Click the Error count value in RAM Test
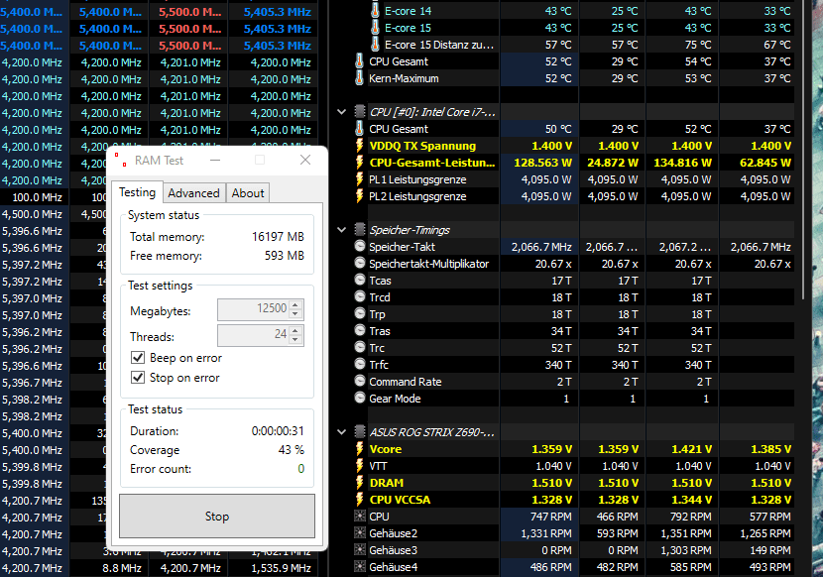Image resolution: width=823 pixels, height=577 pixels. coord(300,468)
